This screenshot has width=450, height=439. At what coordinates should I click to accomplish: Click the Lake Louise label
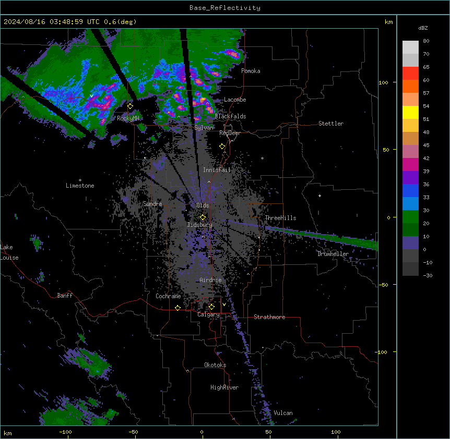click(9, 252)
